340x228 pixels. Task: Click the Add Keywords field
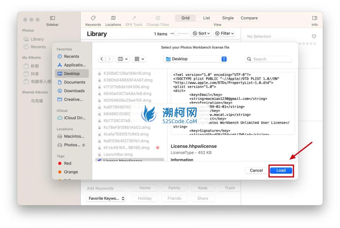click(107, 188)
